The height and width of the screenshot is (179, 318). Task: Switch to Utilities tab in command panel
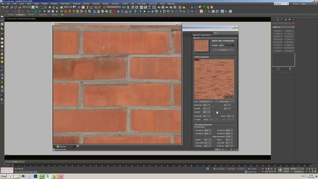pyautogui.click(x=294, y=20)
